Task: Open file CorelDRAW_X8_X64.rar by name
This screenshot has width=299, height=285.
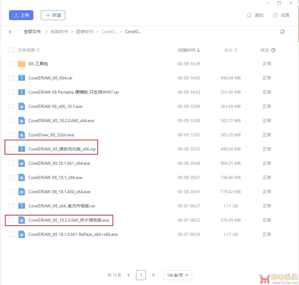Action: [x=50, y=78]
